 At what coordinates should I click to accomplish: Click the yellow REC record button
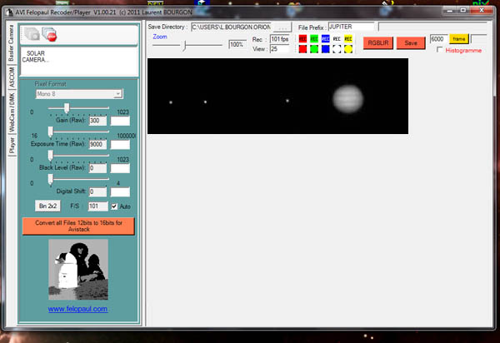click(348, 39)
